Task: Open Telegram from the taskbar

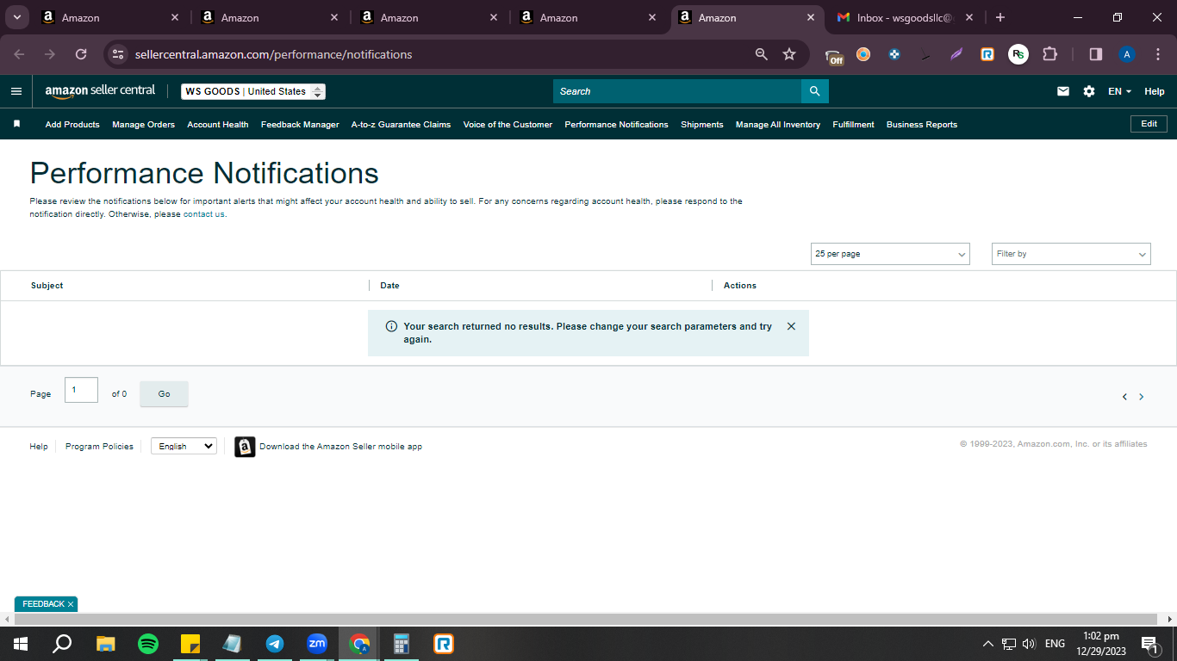Action: (275, 644)
